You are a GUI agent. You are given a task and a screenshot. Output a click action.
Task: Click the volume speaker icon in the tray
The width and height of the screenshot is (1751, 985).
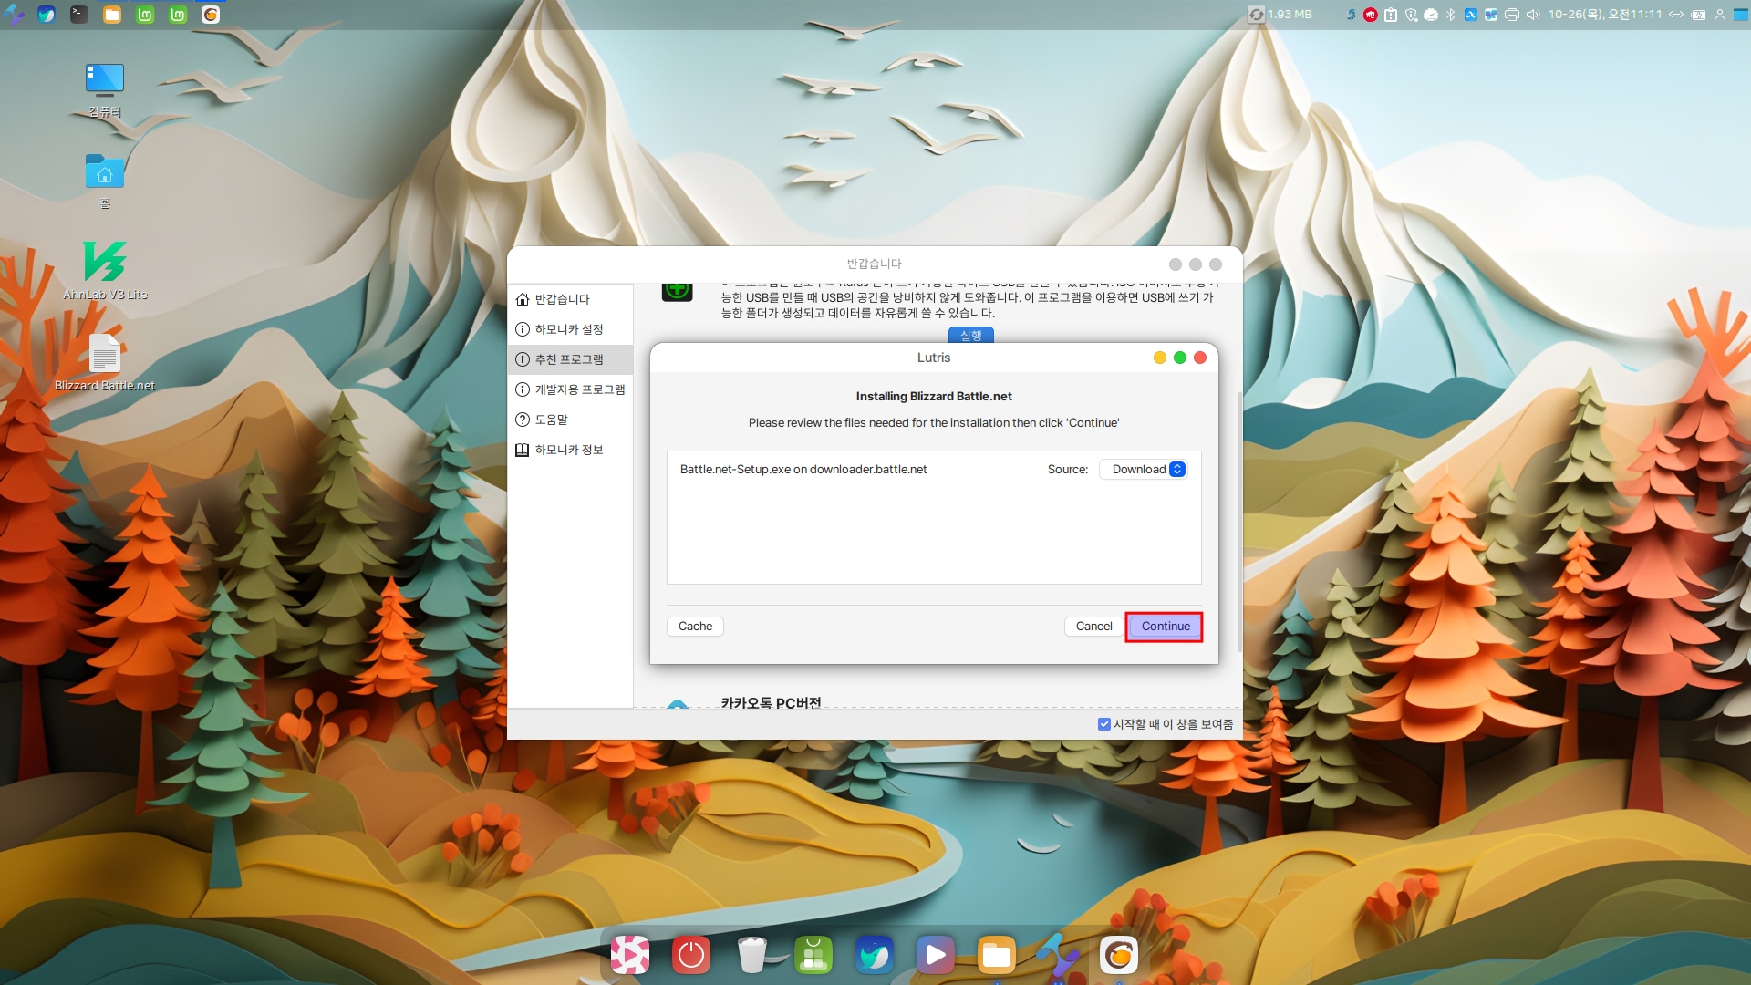pyautogui.click(x=1532, y=15)
